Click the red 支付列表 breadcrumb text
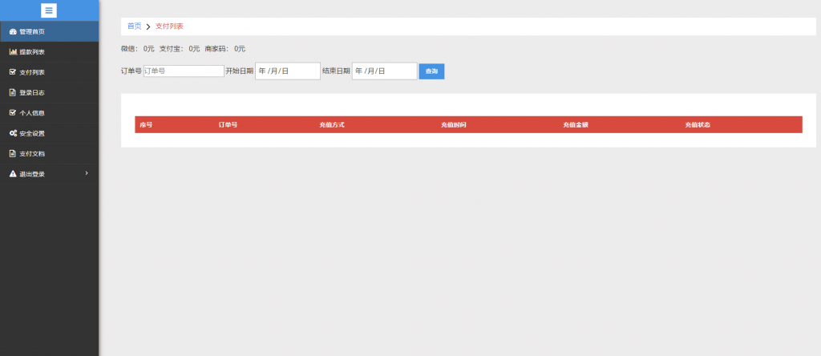This screenshot has width=821, height=356. point(169,26)
